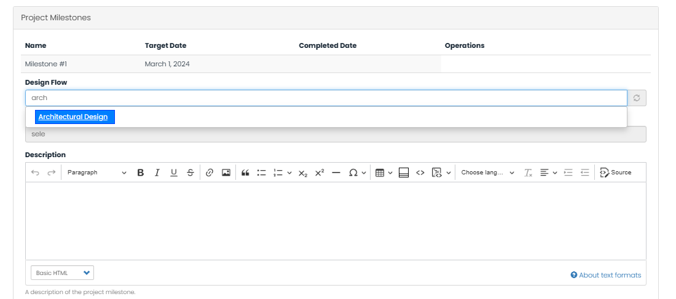Image resolution: width=676 pixels, height=299 pixels.
Task: Remove formatting with the Tx icon
Action: click(528, 173)
